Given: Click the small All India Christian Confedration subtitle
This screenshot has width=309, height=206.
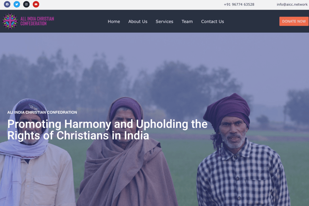Looking at the screenshot, I should point(42,112).
